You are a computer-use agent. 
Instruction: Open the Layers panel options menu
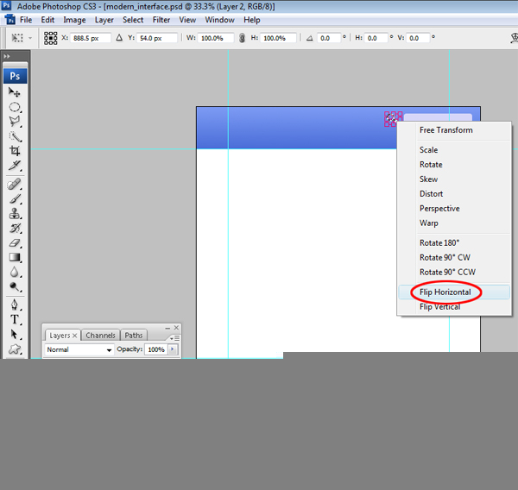(174, 338)
